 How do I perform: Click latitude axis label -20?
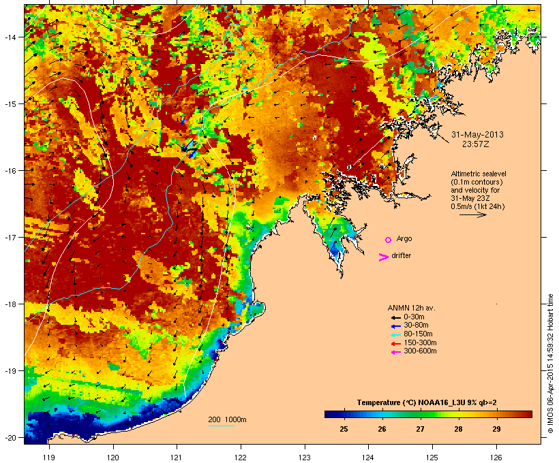point(10,438)
